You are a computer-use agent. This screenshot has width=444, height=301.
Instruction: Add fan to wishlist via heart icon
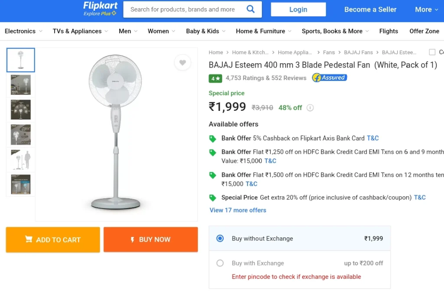click(x=183, y=62)
